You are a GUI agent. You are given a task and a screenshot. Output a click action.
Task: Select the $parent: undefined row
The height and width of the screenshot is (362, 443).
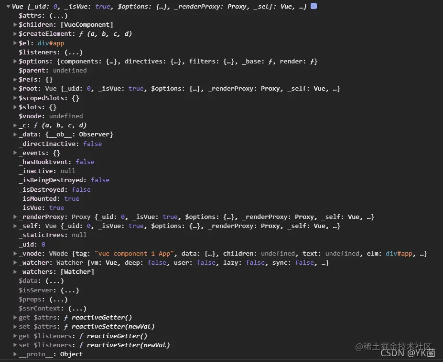tap(53, 71)
